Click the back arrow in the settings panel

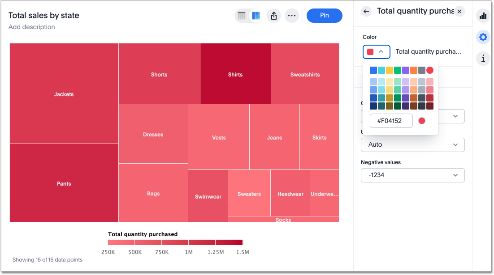point(366,12)
